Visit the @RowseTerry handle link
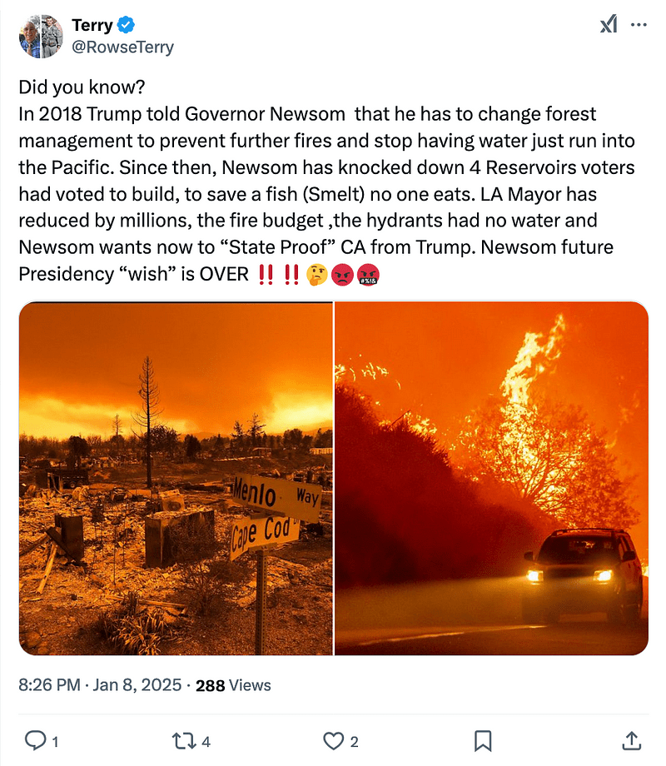This screenshot has height=766, width=666. tap(123, 47)
